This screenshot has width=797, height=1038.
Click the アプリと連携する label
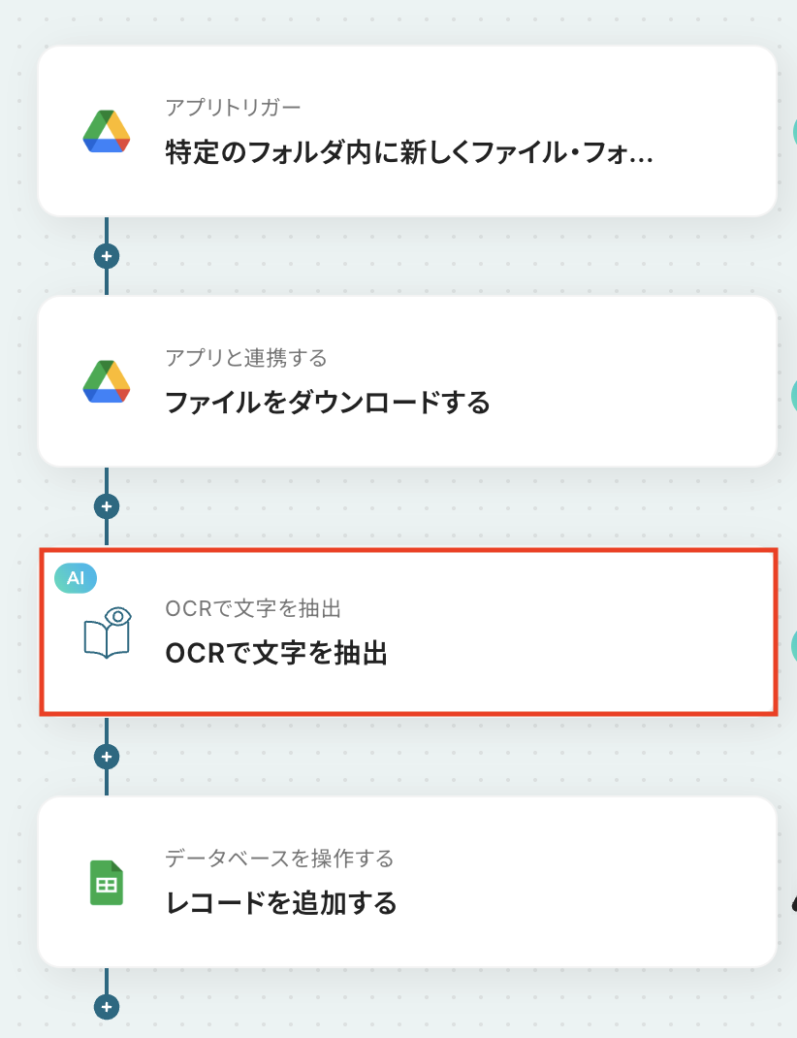246,357
